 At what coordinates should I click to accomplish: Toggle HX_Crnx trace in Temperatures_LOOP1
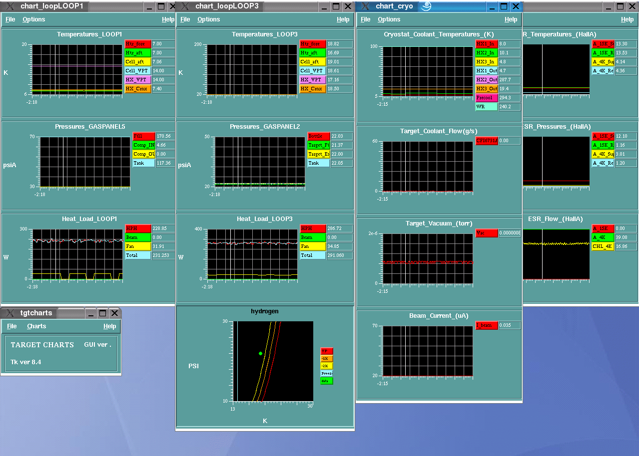[138, 89]
